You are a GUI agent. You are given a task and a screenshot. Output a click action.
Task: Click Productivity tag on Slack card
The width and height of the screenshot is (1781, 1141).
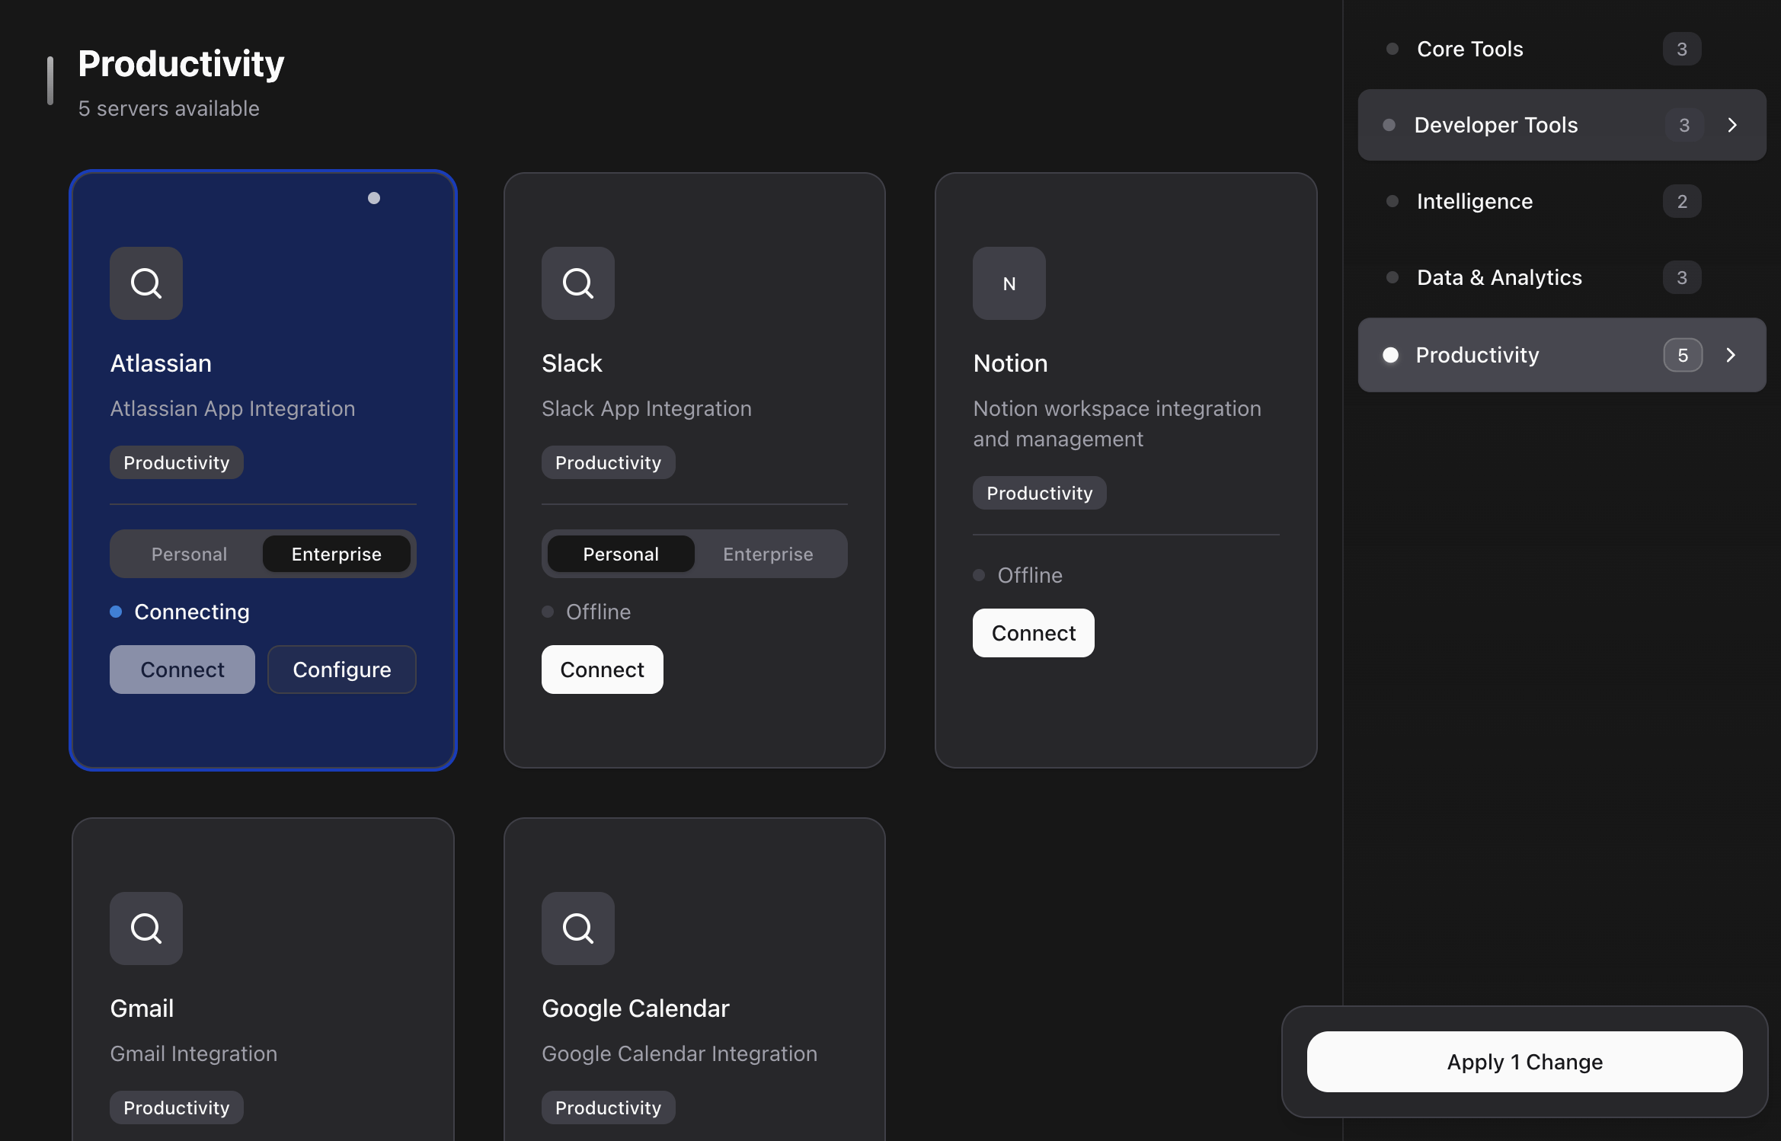click(609, 462)
